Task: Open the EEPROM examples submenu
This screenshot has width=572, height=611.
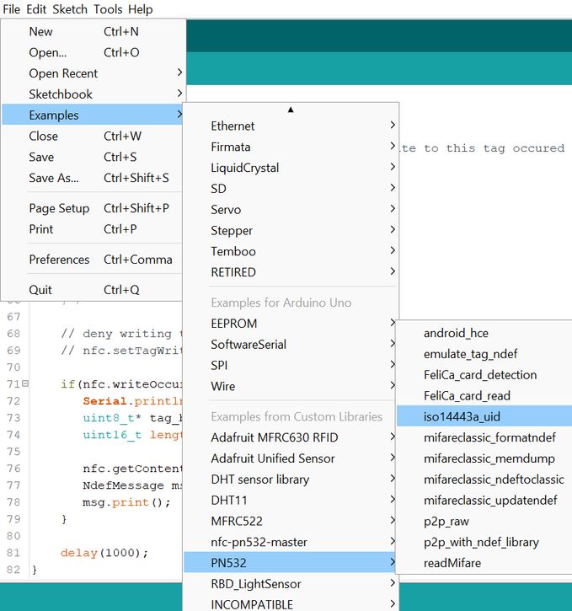Action: coord(291,324)
